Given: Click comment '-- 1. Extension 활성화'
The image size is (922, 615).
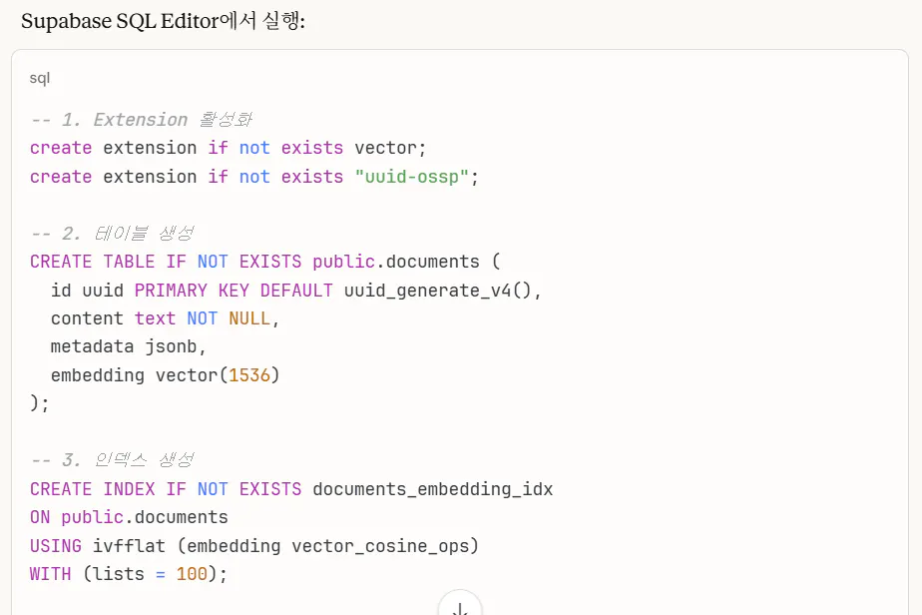Looking at the screenshot, I should tap(141, 120).
